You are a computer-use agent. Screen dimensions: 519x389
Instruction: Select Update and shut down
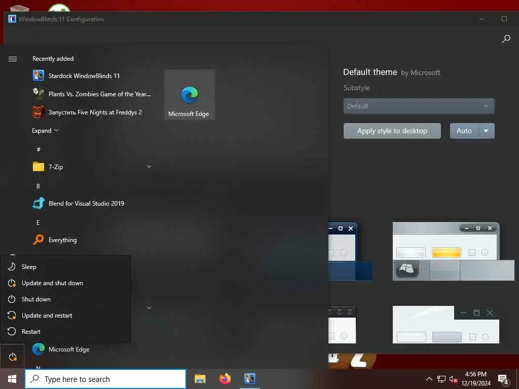point(65,283)
